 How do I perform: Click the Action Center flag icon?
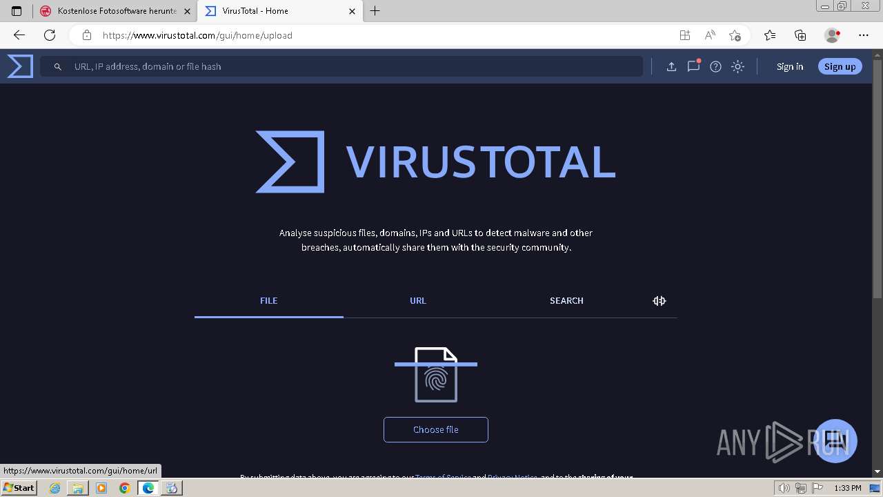[816, 488]
